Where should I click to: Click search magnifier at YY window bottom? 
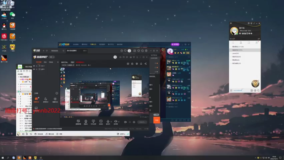(x=258, y=90)
